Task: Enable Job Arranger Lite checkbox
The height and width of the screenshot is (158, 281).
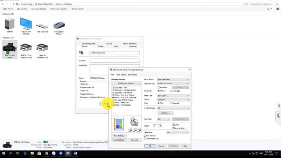Action: (145, 139)
